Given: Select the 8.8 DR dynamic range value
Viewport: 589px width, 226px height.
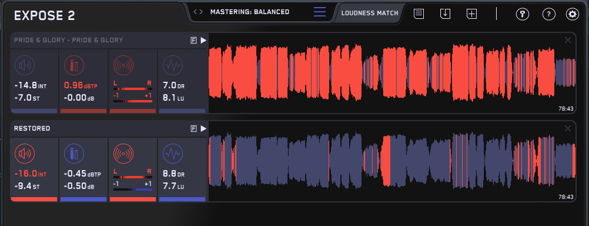Looking at the screenshot, I should click(x=174, y=174).
